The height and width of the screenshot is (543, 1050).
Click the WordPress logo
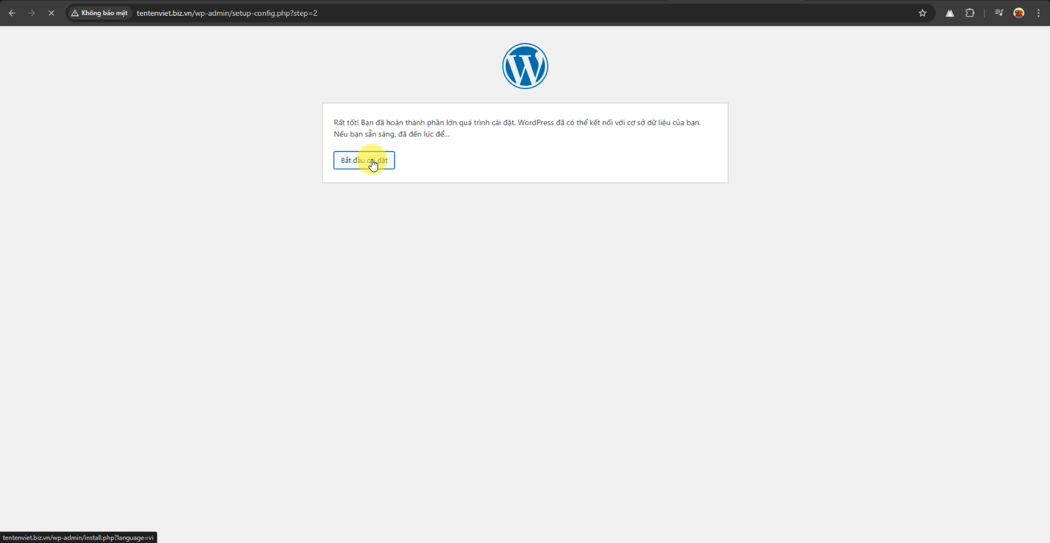[x=525, y=66]
